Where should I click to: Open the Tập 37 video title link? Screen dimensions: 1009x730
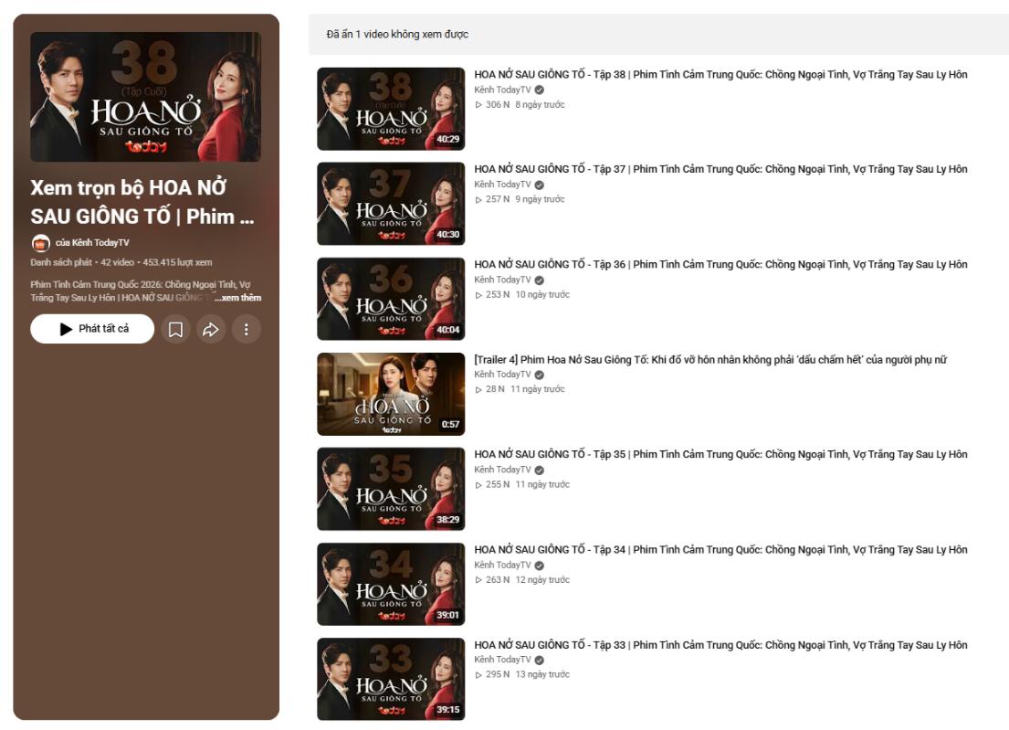tap(720, 169)
